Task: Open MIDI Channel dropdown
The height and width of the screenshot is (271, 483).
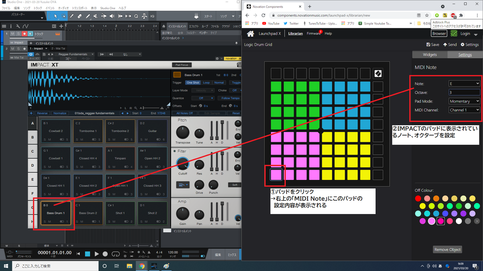Action: tap(464, 110)
